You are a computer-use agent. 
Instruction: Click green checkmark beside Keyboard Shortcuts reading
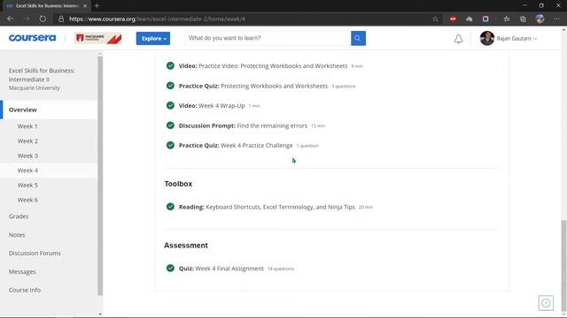coord(170,207)
